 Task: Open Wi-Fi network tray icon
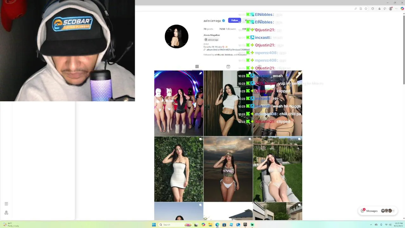click(x=386, y=225)
